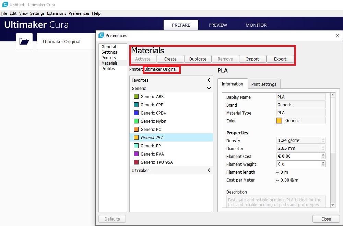Click the Brand field

301,105
